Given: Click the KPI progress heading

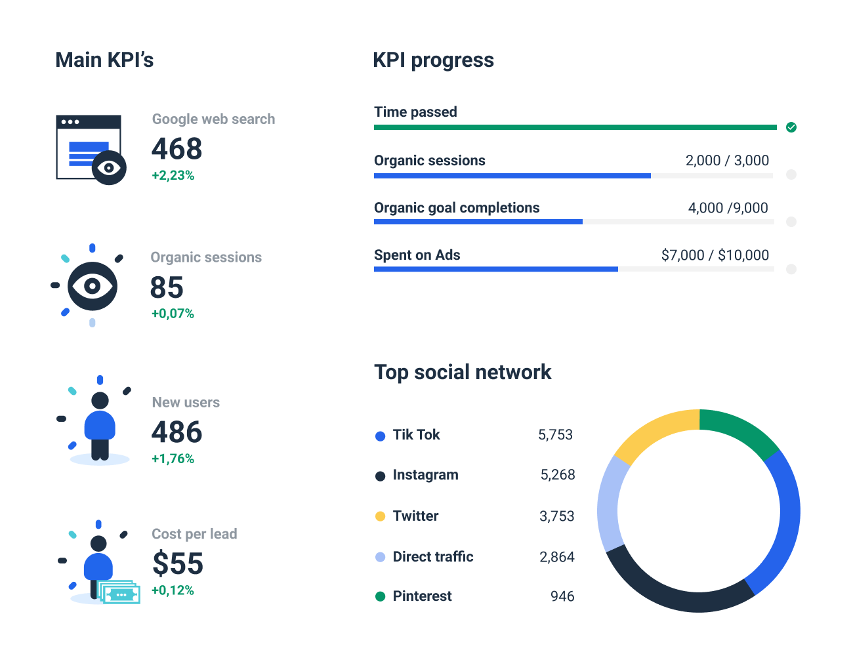Looking at the screenshot, I should 433,60.
